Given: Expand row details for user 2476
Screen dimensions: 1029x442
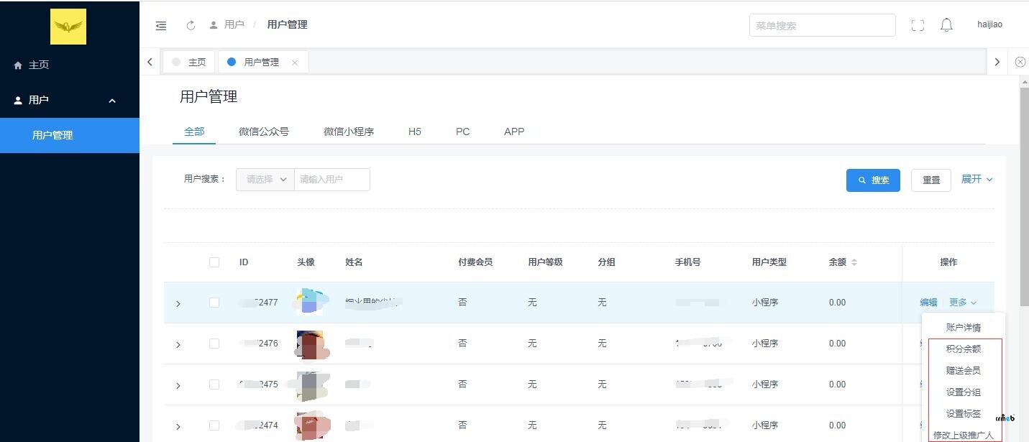Looking at the screenshot, I should coord(178,344).
